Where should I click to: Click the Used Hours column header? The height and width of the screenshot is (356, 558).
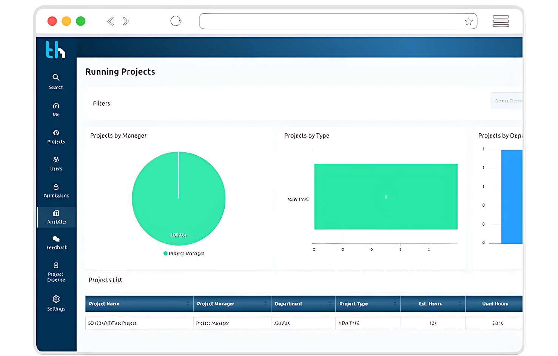coord(495,304)
